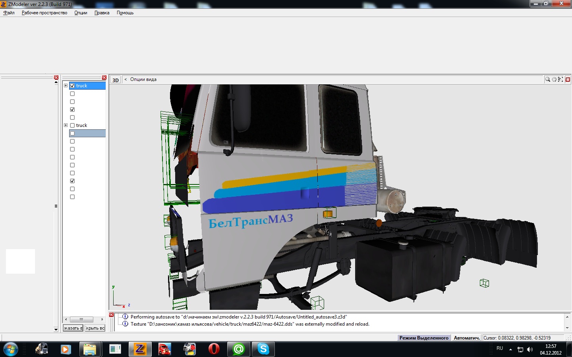The image size is (572, 357).
Task: Click left panel bottom down arrow
Action: (56, 329)
